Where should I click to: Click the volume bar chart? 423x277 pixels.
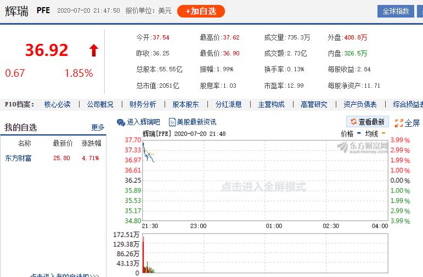tap(265, 253)
